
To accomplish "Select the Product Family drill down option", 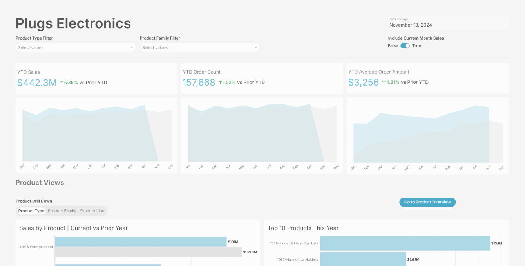I will tap(62, 211).
